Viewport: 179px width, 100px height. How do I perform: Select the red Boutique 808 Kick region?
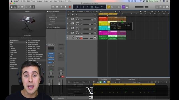tap(103, 19)
